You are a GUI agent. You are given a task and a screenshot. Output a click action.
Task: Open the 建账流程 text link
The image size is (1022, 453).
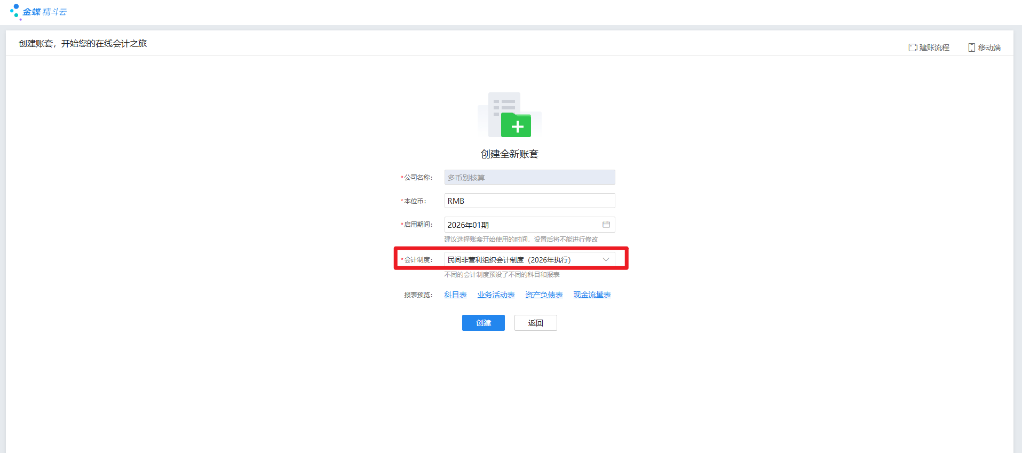[934, 47]
